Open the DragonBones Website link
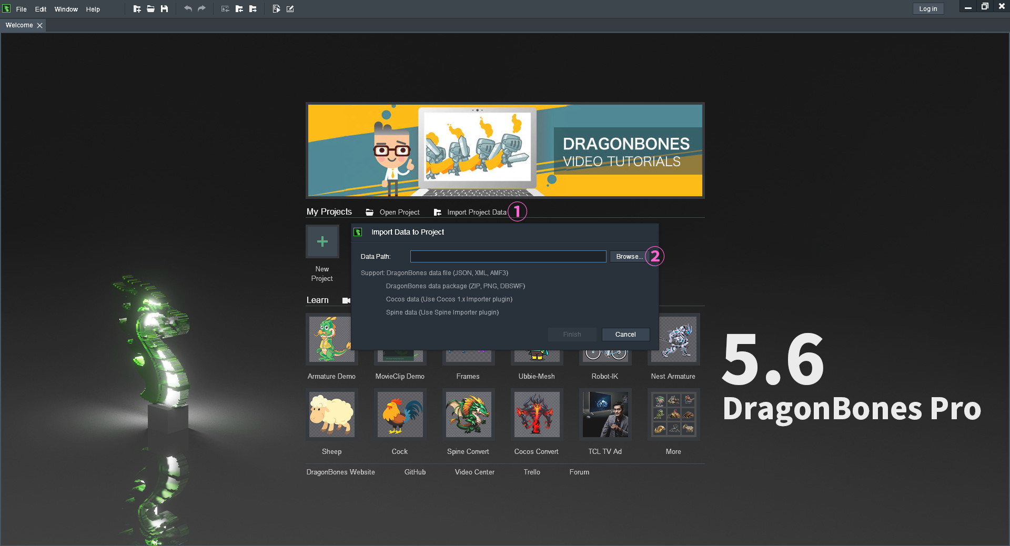 click(341, 472)
